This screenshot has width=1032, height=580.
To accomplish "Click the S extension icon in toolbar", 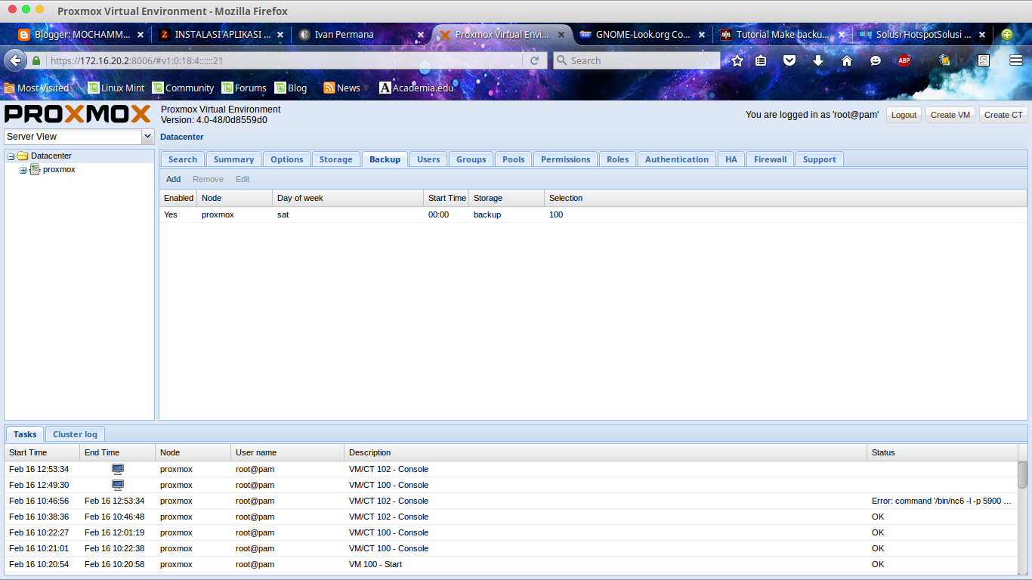I will click(x=984, y=60).
